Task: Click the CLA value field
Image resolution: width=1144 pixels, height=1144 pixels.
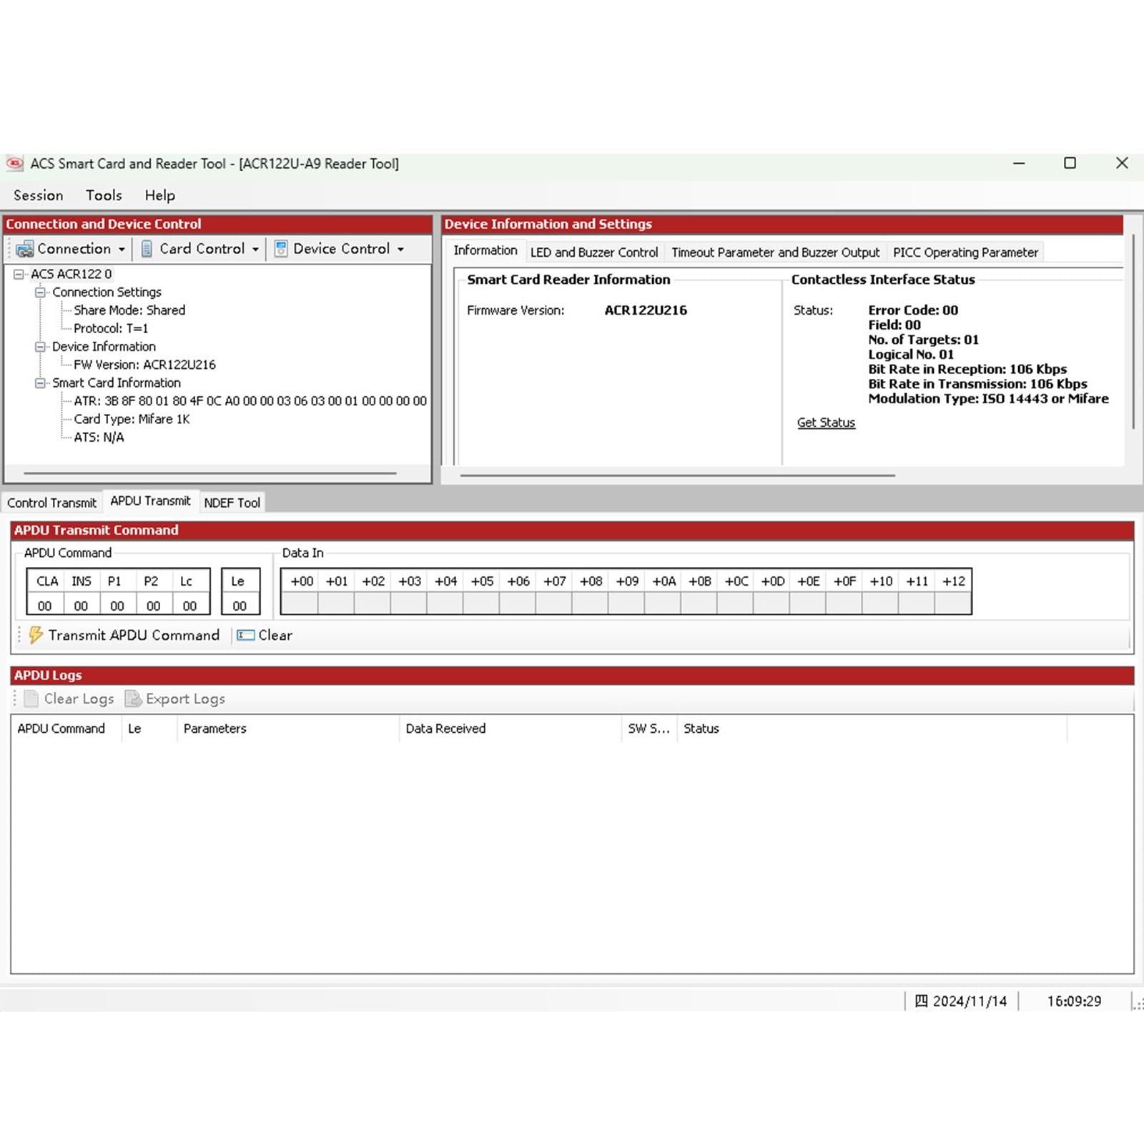Action: [x=45, y=606]
